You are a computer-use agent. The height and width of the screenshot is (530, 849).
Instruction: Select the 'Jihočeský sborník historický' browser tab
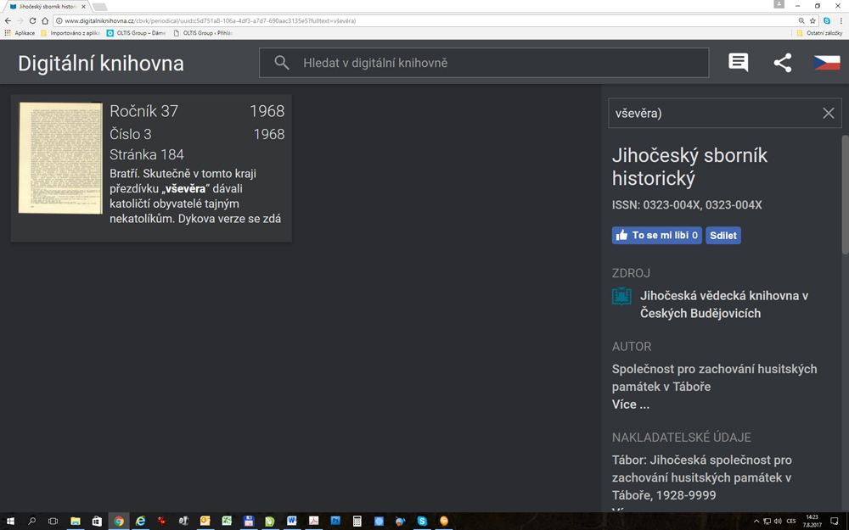pyautogui.click(x=47, y=6)
